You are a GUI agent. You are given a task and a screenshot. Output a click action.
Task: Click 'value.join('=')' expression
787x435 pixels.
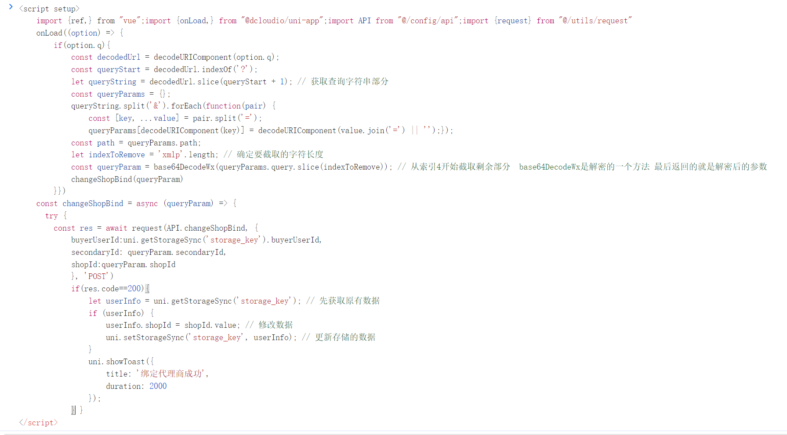tap(373, 130)
